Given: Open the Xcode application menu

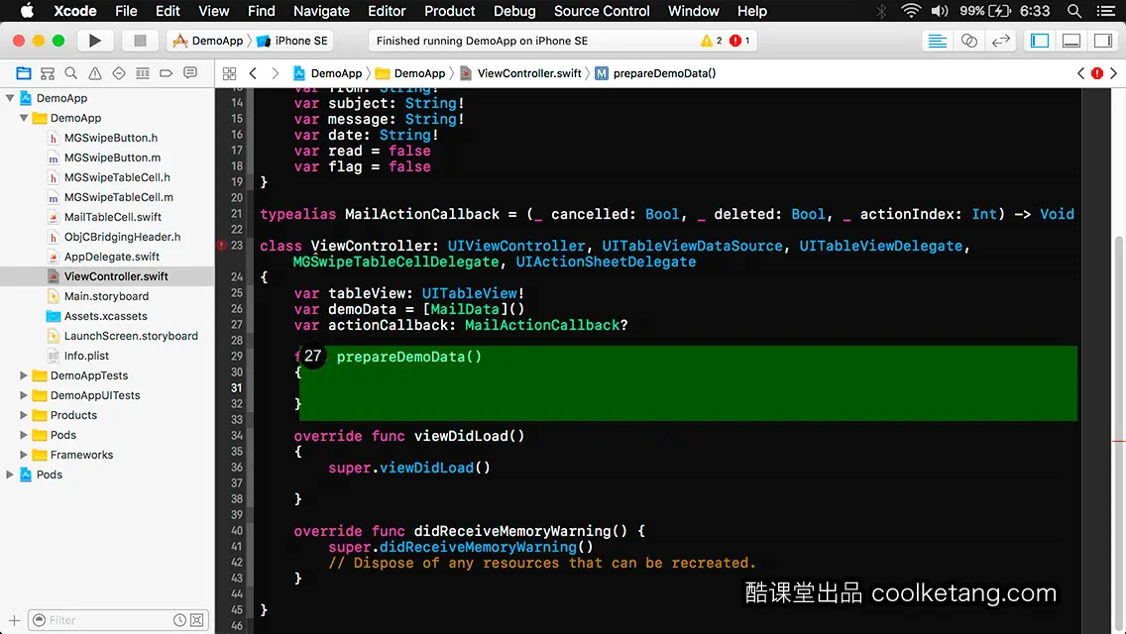Looking at the screenshot, I should click(74, 11).
